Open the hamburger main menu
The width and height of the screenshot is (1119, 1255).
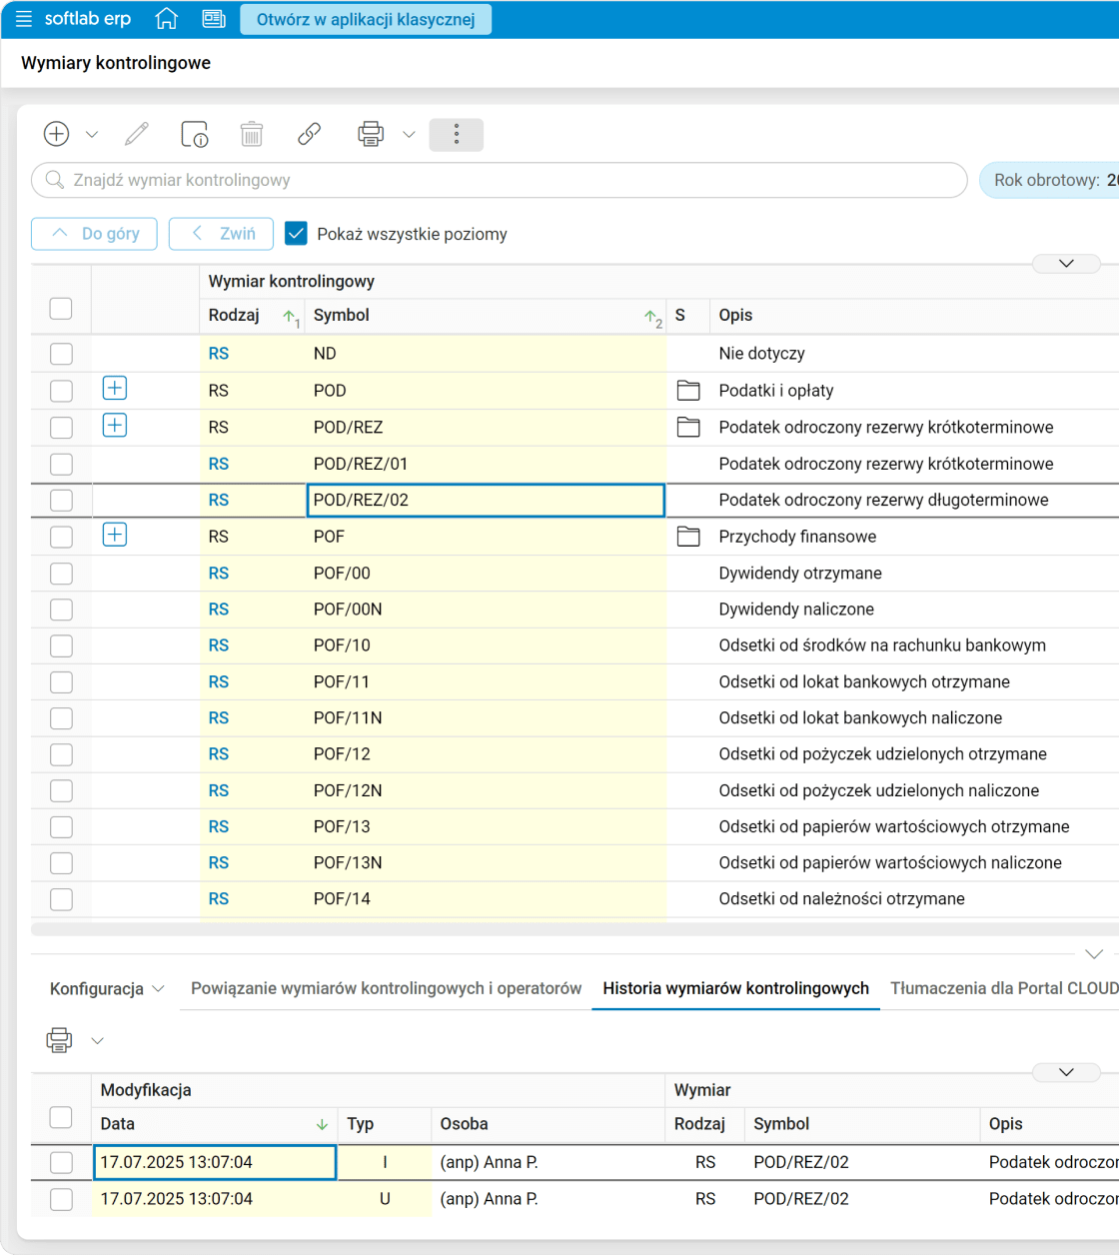[24, 19]
